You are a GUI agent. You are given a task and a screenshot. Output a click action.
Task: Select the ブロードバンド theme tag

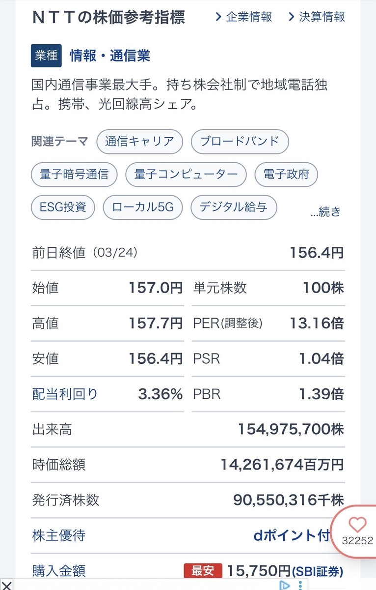point(240,142)
